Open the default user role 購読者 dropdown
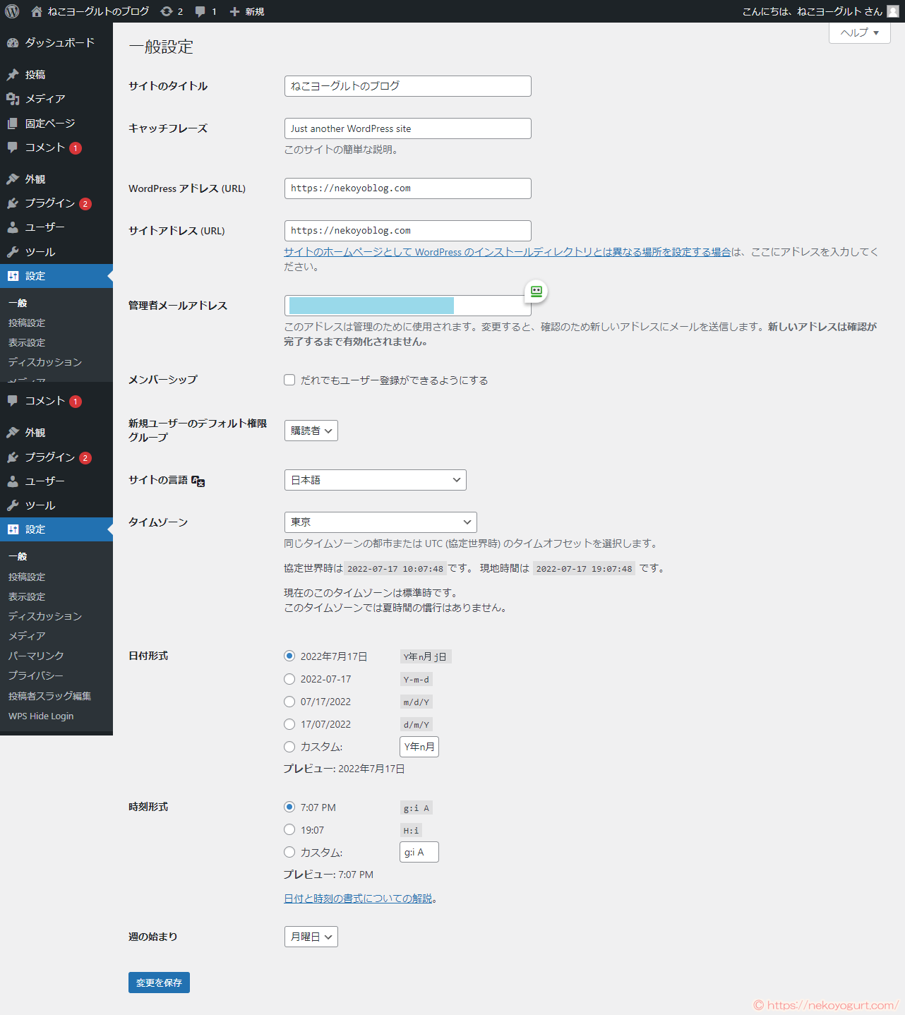Screen dimensions: 905x1015 311,431
